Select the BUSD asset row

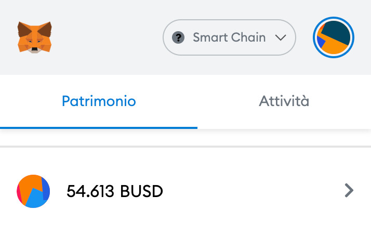186,191
